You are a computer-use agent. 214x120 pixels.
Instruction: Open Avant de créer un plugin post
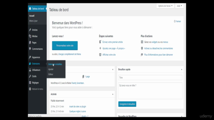click(78, 107)
